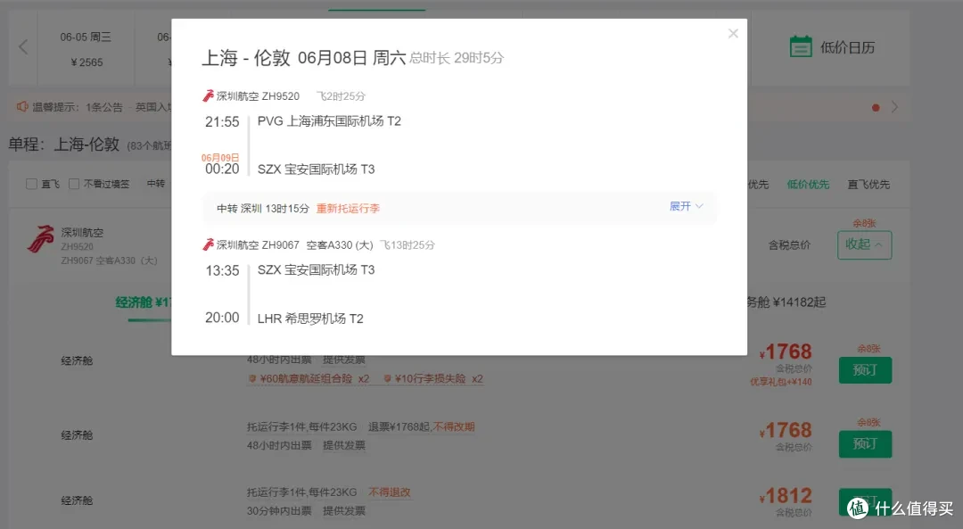Click the 总时长 29时5分 text
The image size is (963, 529).
pos(457,58)
